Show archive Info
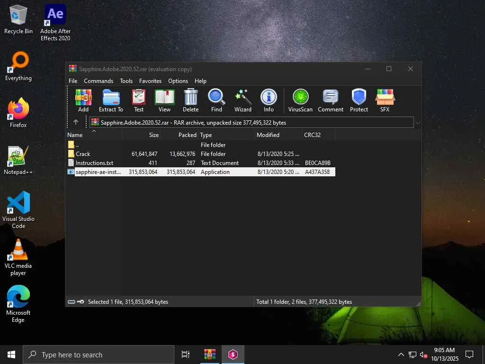 (x=269, y=100)
